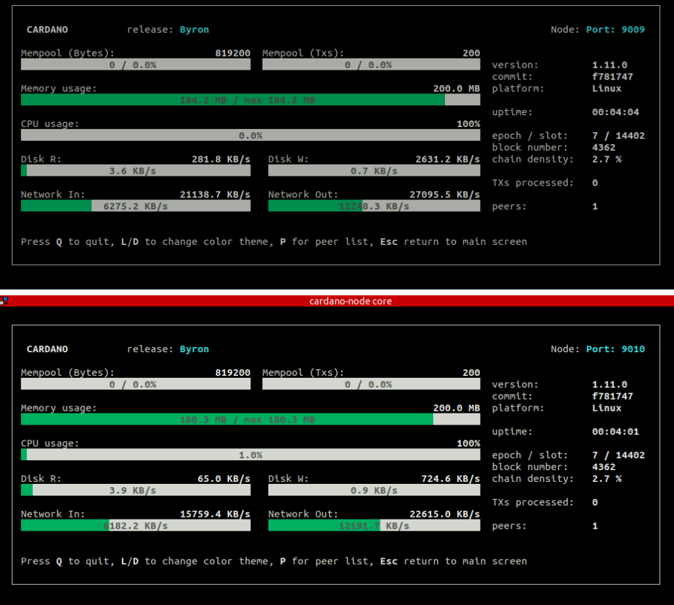674x605 pixels.
Task: Click the memory usage bar showing 180.3 MB
Action: pos(251,419)
